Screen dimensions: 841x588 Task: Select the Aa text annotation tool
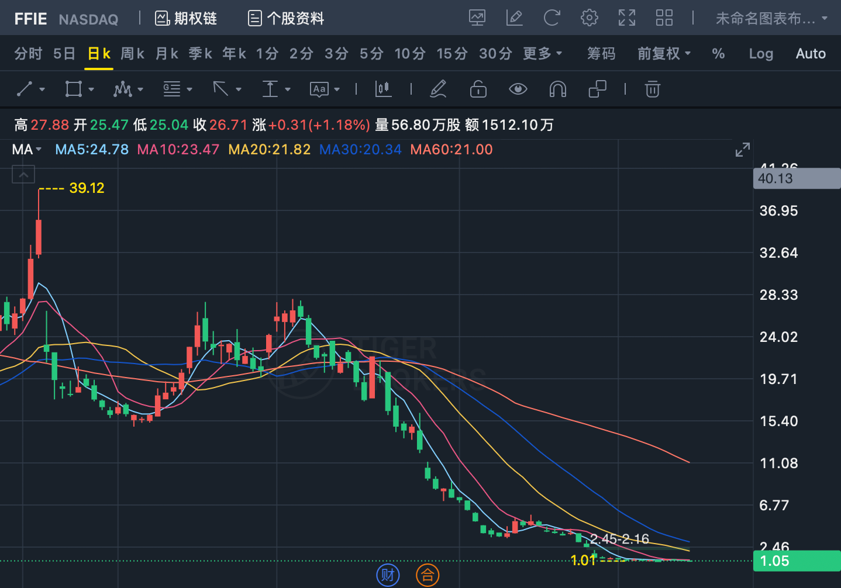(x=319, y=89)
